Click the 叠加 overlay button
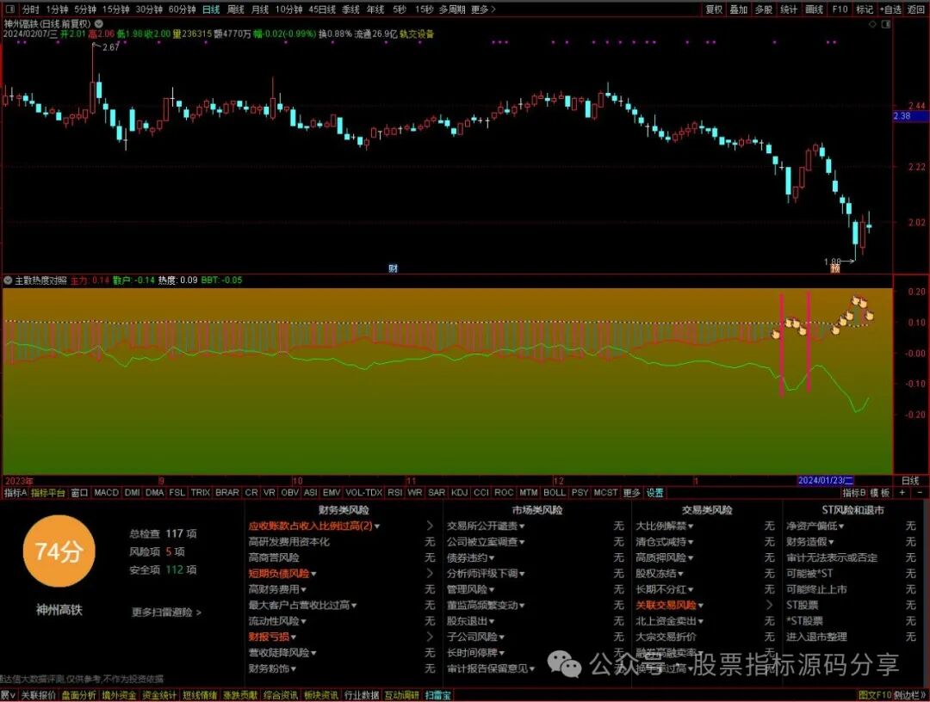Screen dimensions: 930x702 click(x=739, y=9)
